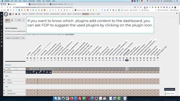Show all plugins with the All filter button
Screen dimensions: 180x101
pos(7,20)
